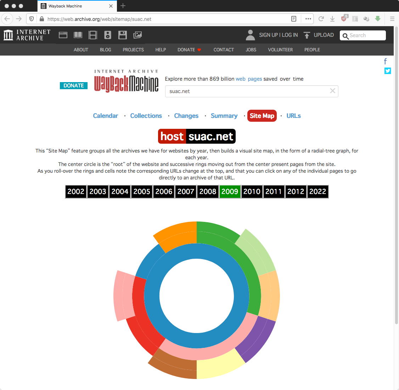Open the BLOG menu item
The image size is (399, 390).
coord(105,50)
